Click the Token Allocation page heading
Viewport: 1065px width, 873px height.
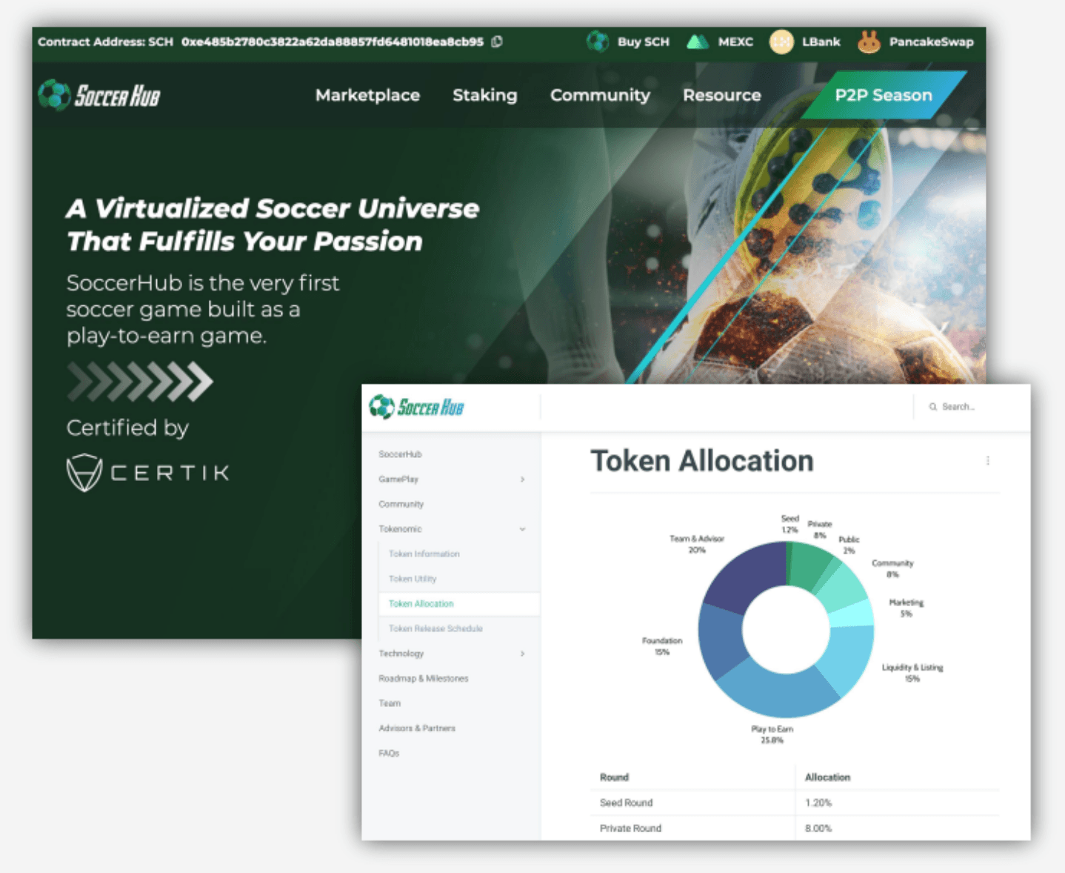click(x=702, y=461)
